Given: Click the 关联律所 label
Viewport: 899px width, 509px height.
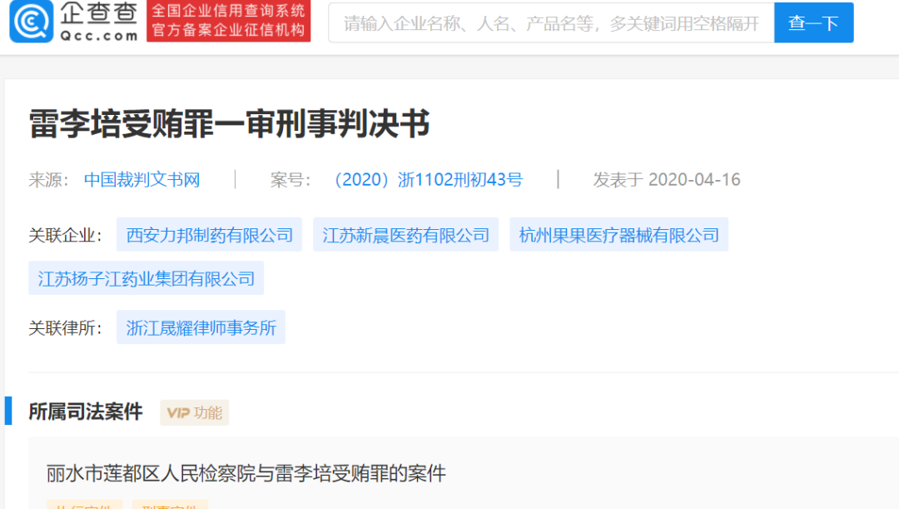Looking at the screenshot, I should coord(66,328).
